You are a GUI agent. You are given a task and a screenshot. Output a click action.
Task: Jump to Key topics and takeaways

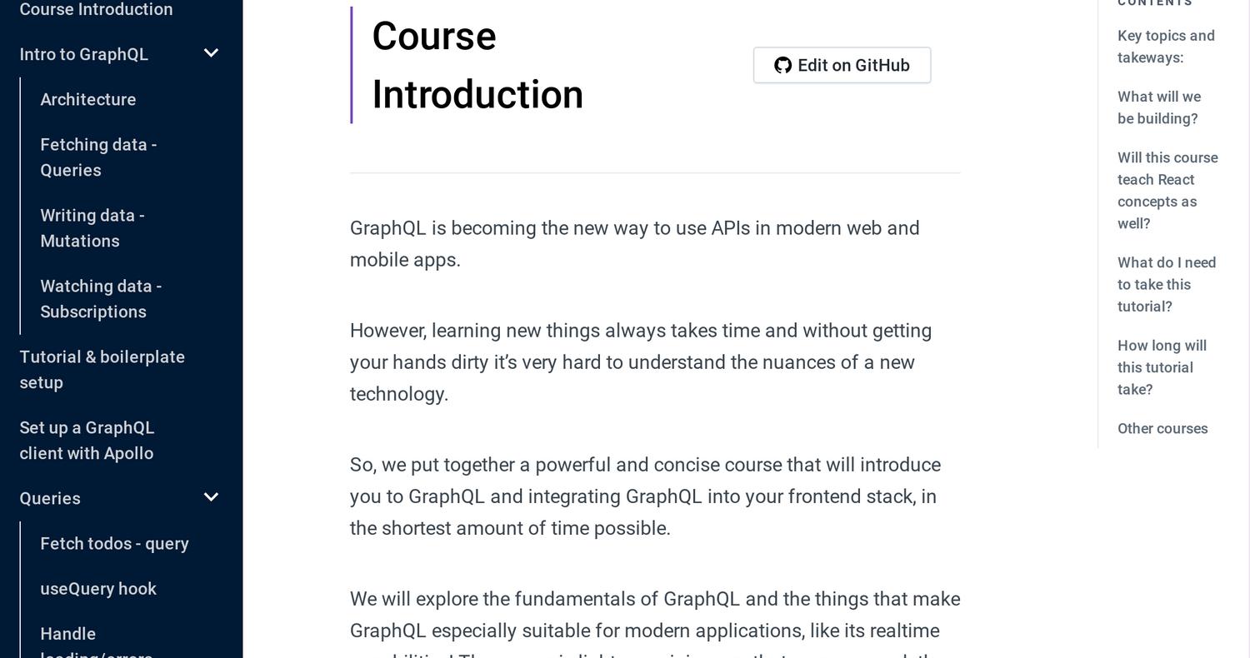click(x=1165, y=47)
